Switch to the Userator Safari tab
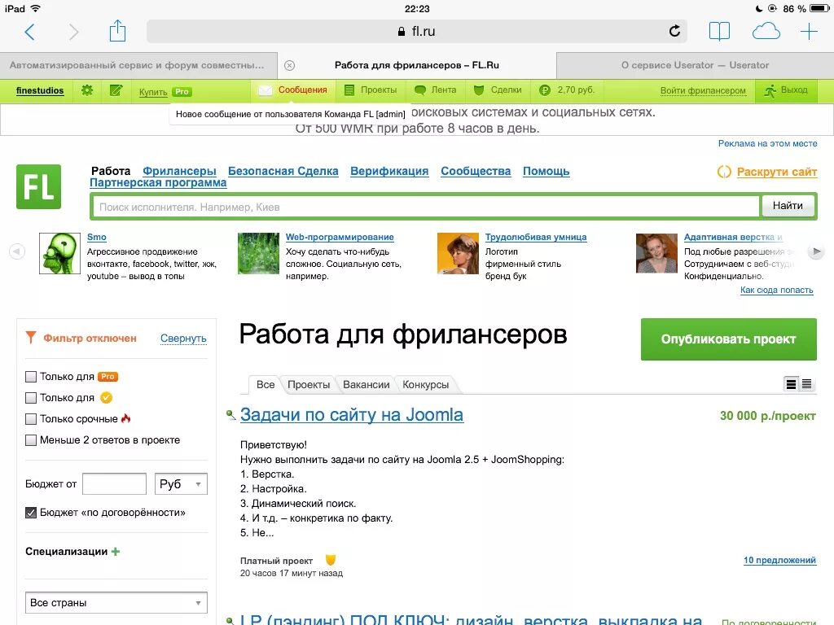The height and width of the screenshot is (625, 834). (x=695, y=65)
